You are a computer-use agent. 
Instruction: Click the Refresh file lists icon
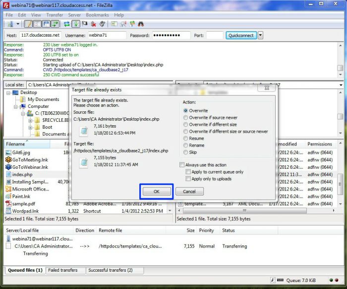[x=66, y=24]
